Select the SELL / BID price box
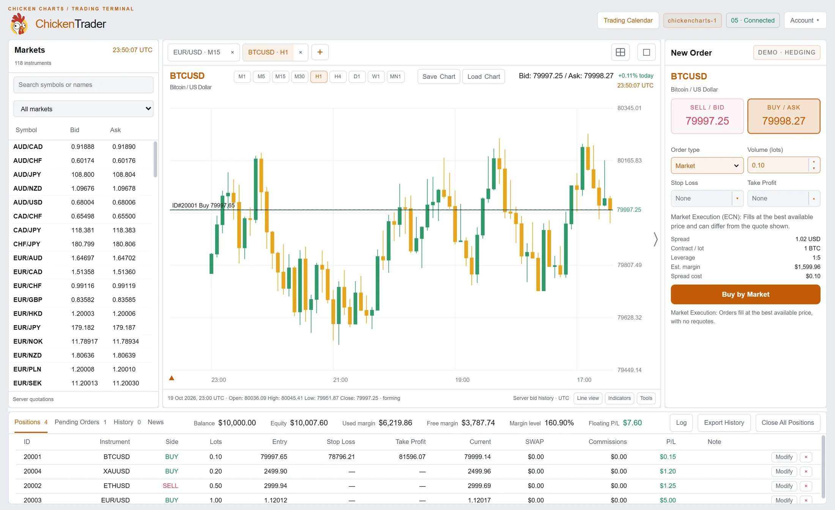This screenshot has width=835, height=510. coord(707,116)
